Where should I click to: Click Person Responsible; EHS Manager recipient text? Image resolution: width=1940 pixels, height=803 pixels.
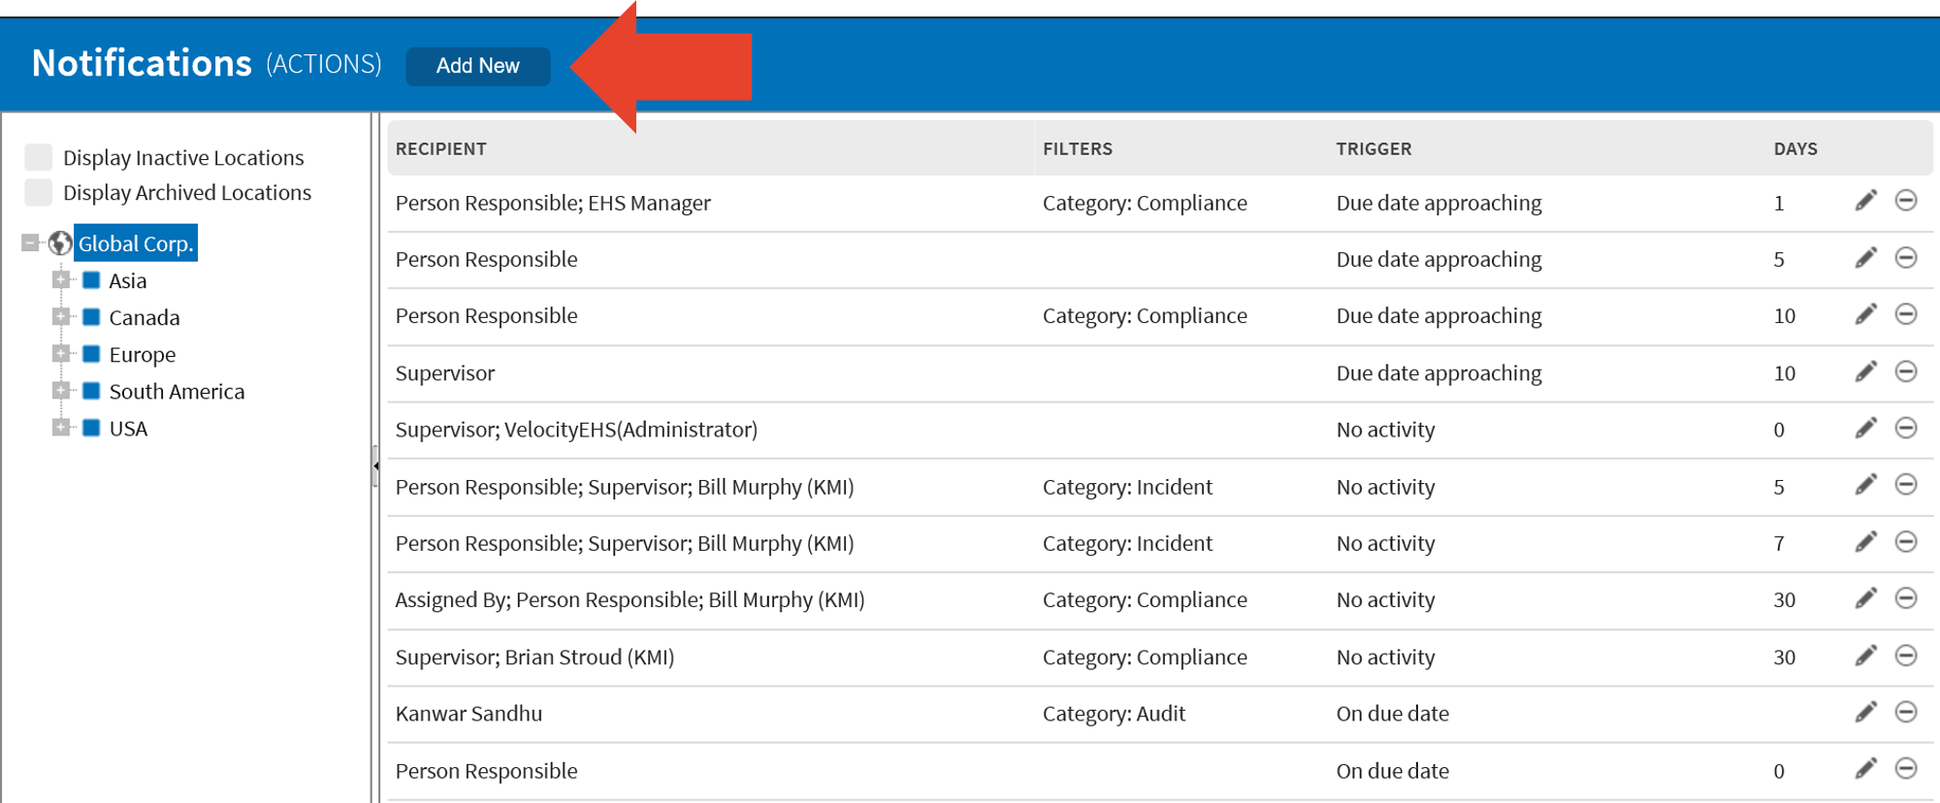[553, 204]
